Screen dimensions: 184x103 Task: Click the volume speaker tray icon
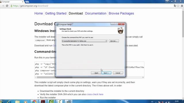(169, 102)
